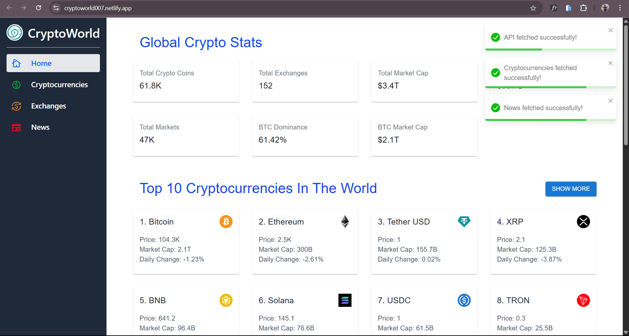The height and width of the screenshot is (336, 629).
Task: Click progress bar on API fetched toast
Action: tap(551, 49)
